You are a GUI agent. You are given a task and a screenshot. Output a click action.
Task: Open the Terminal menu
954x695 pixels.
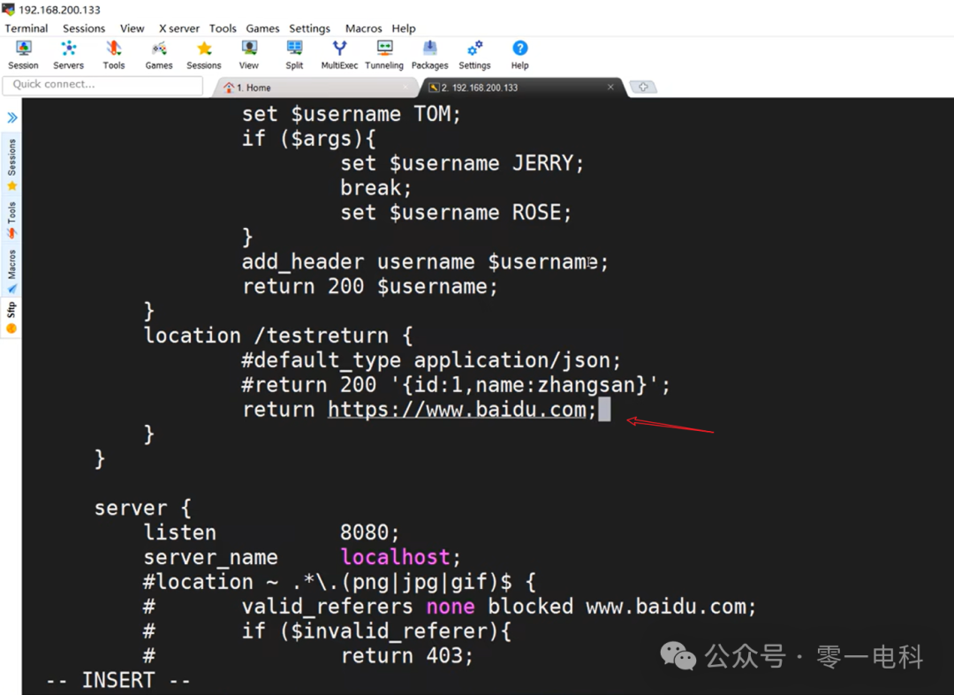click(26, 28)
